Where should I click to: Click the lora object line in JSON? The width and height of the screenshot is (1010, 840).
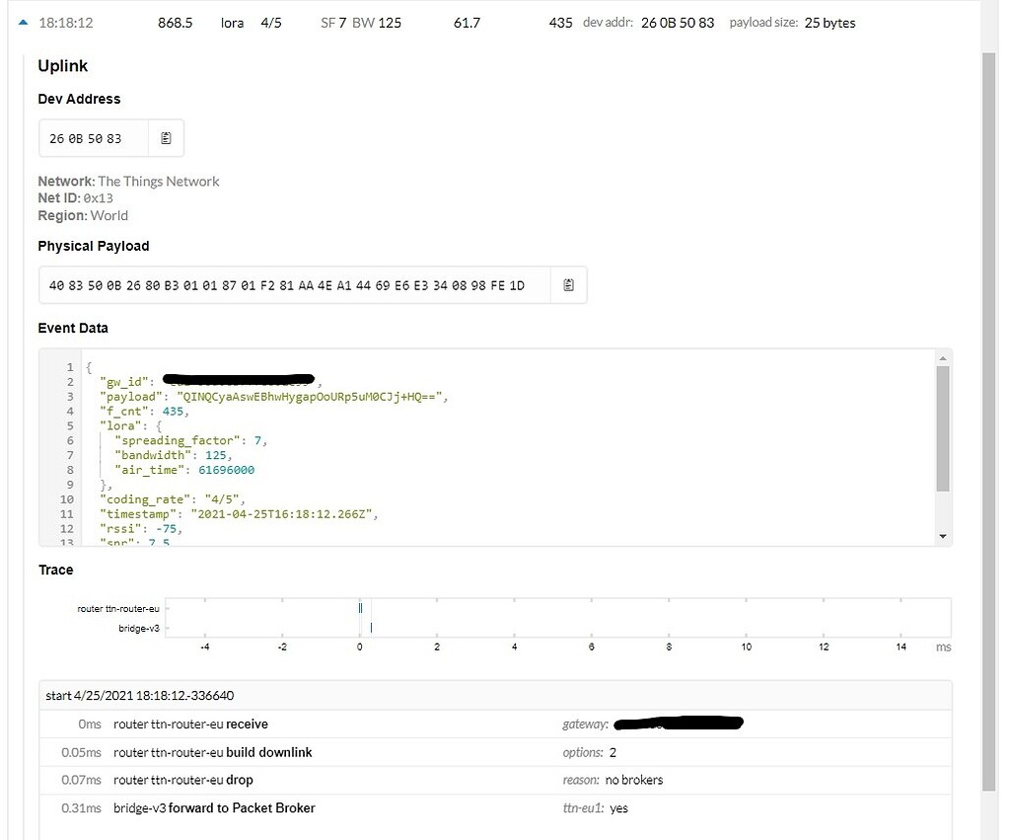click(x=131, y=425)
